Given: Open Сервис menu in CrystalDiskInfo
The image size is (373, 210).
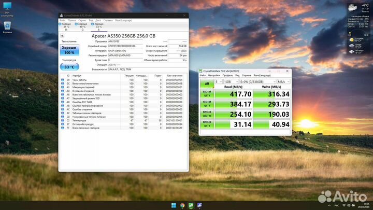Looking at the screenshot, I should tap(82, 20).
